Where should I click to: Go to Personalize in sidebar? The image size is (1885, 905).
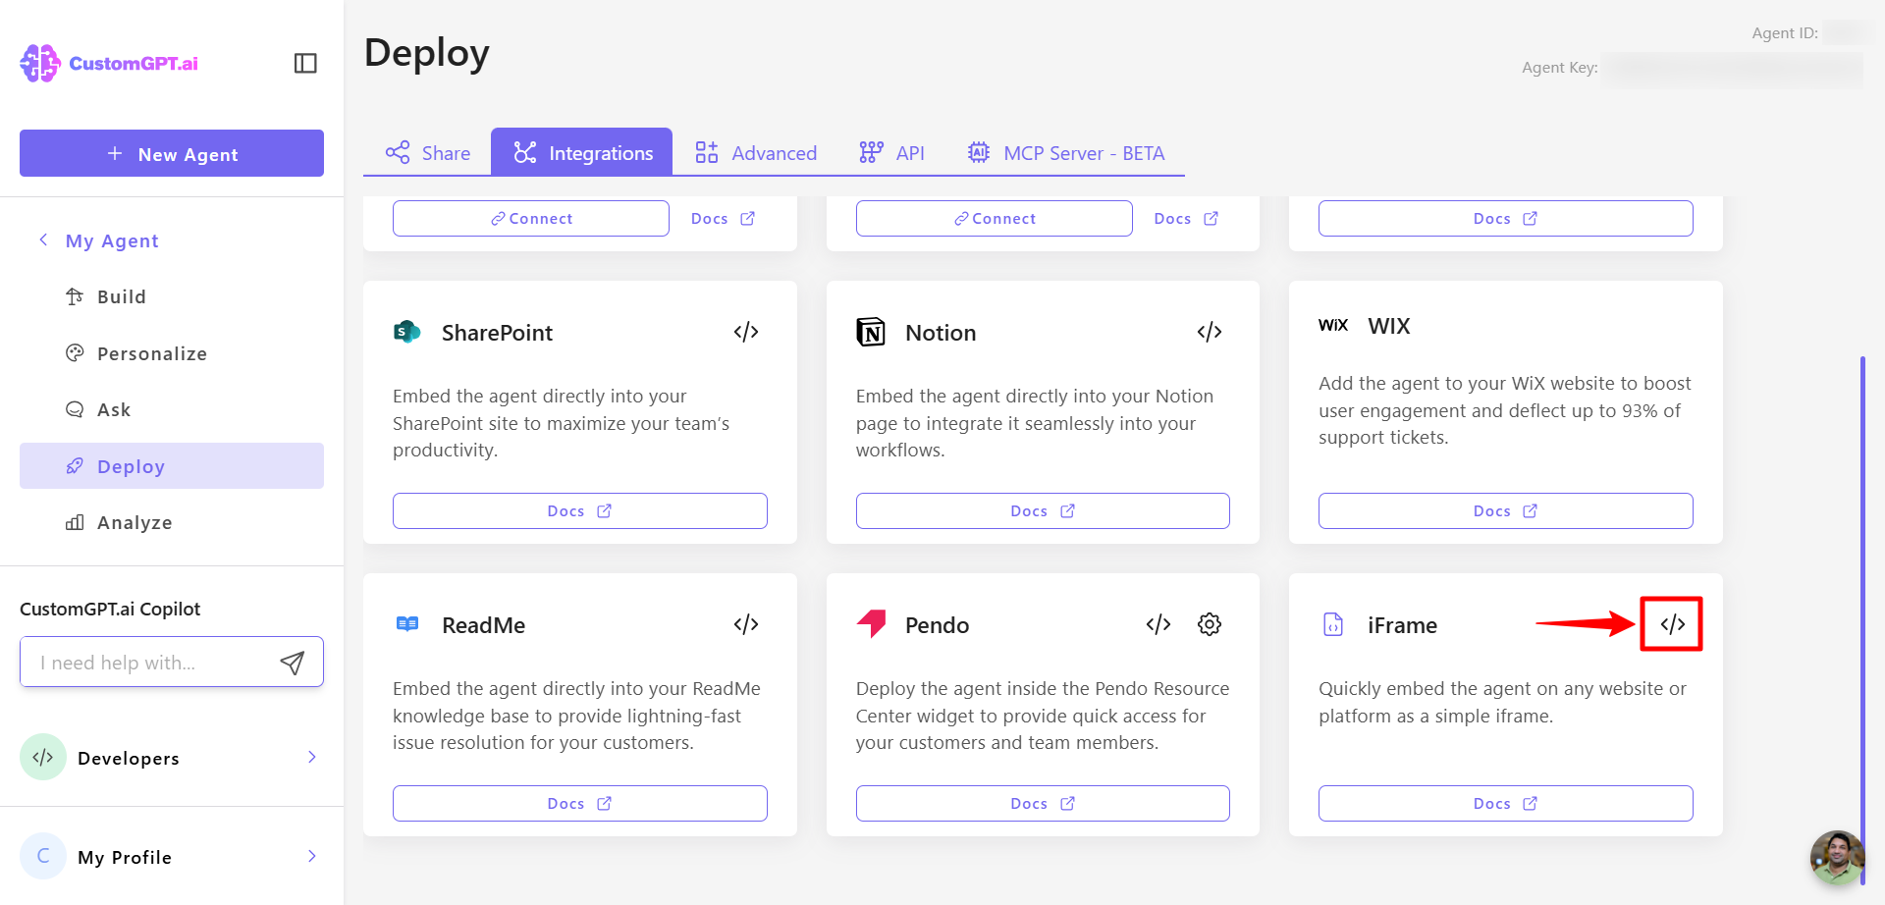172,353
